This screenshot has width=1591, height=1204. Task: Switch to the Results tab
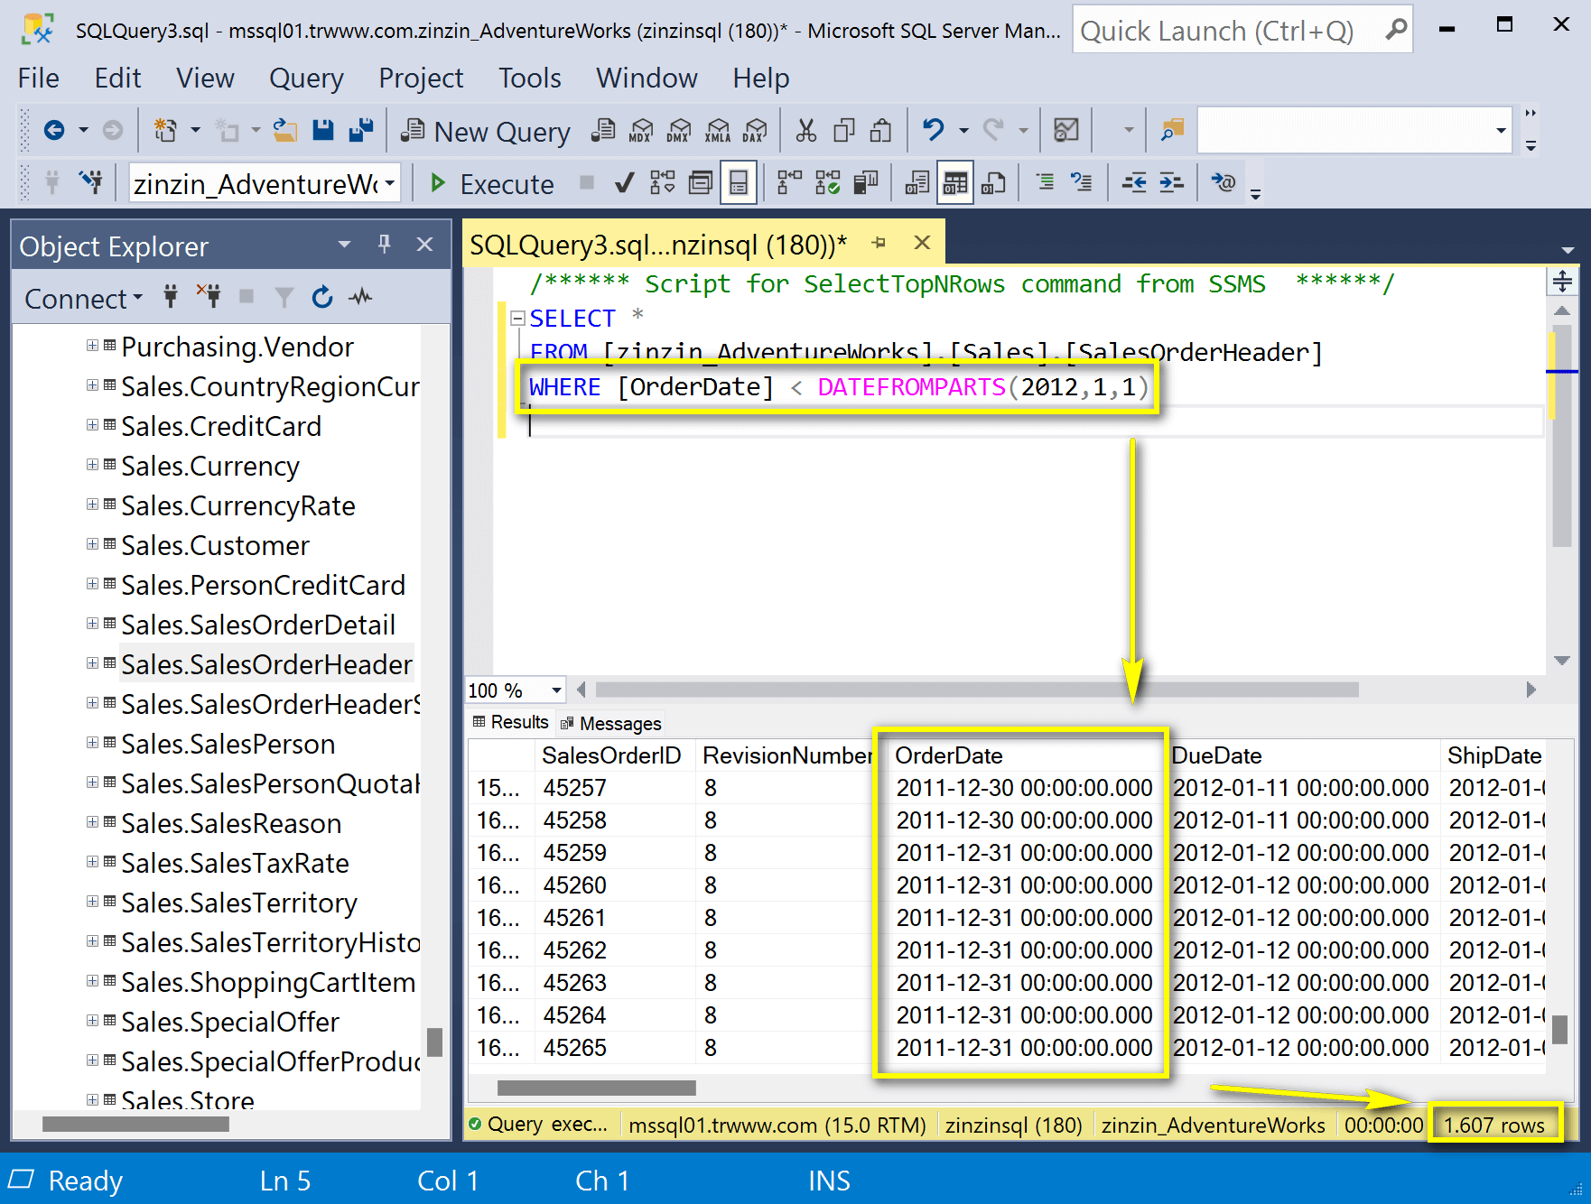click(x=511, y=723)
